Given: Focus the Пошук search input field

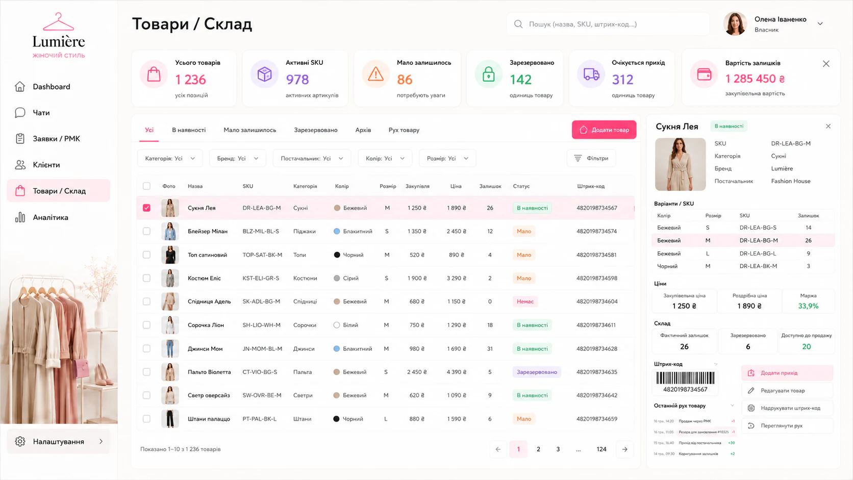Looking at the screenshot, I should pyautogui.click(x=608, y=24).
